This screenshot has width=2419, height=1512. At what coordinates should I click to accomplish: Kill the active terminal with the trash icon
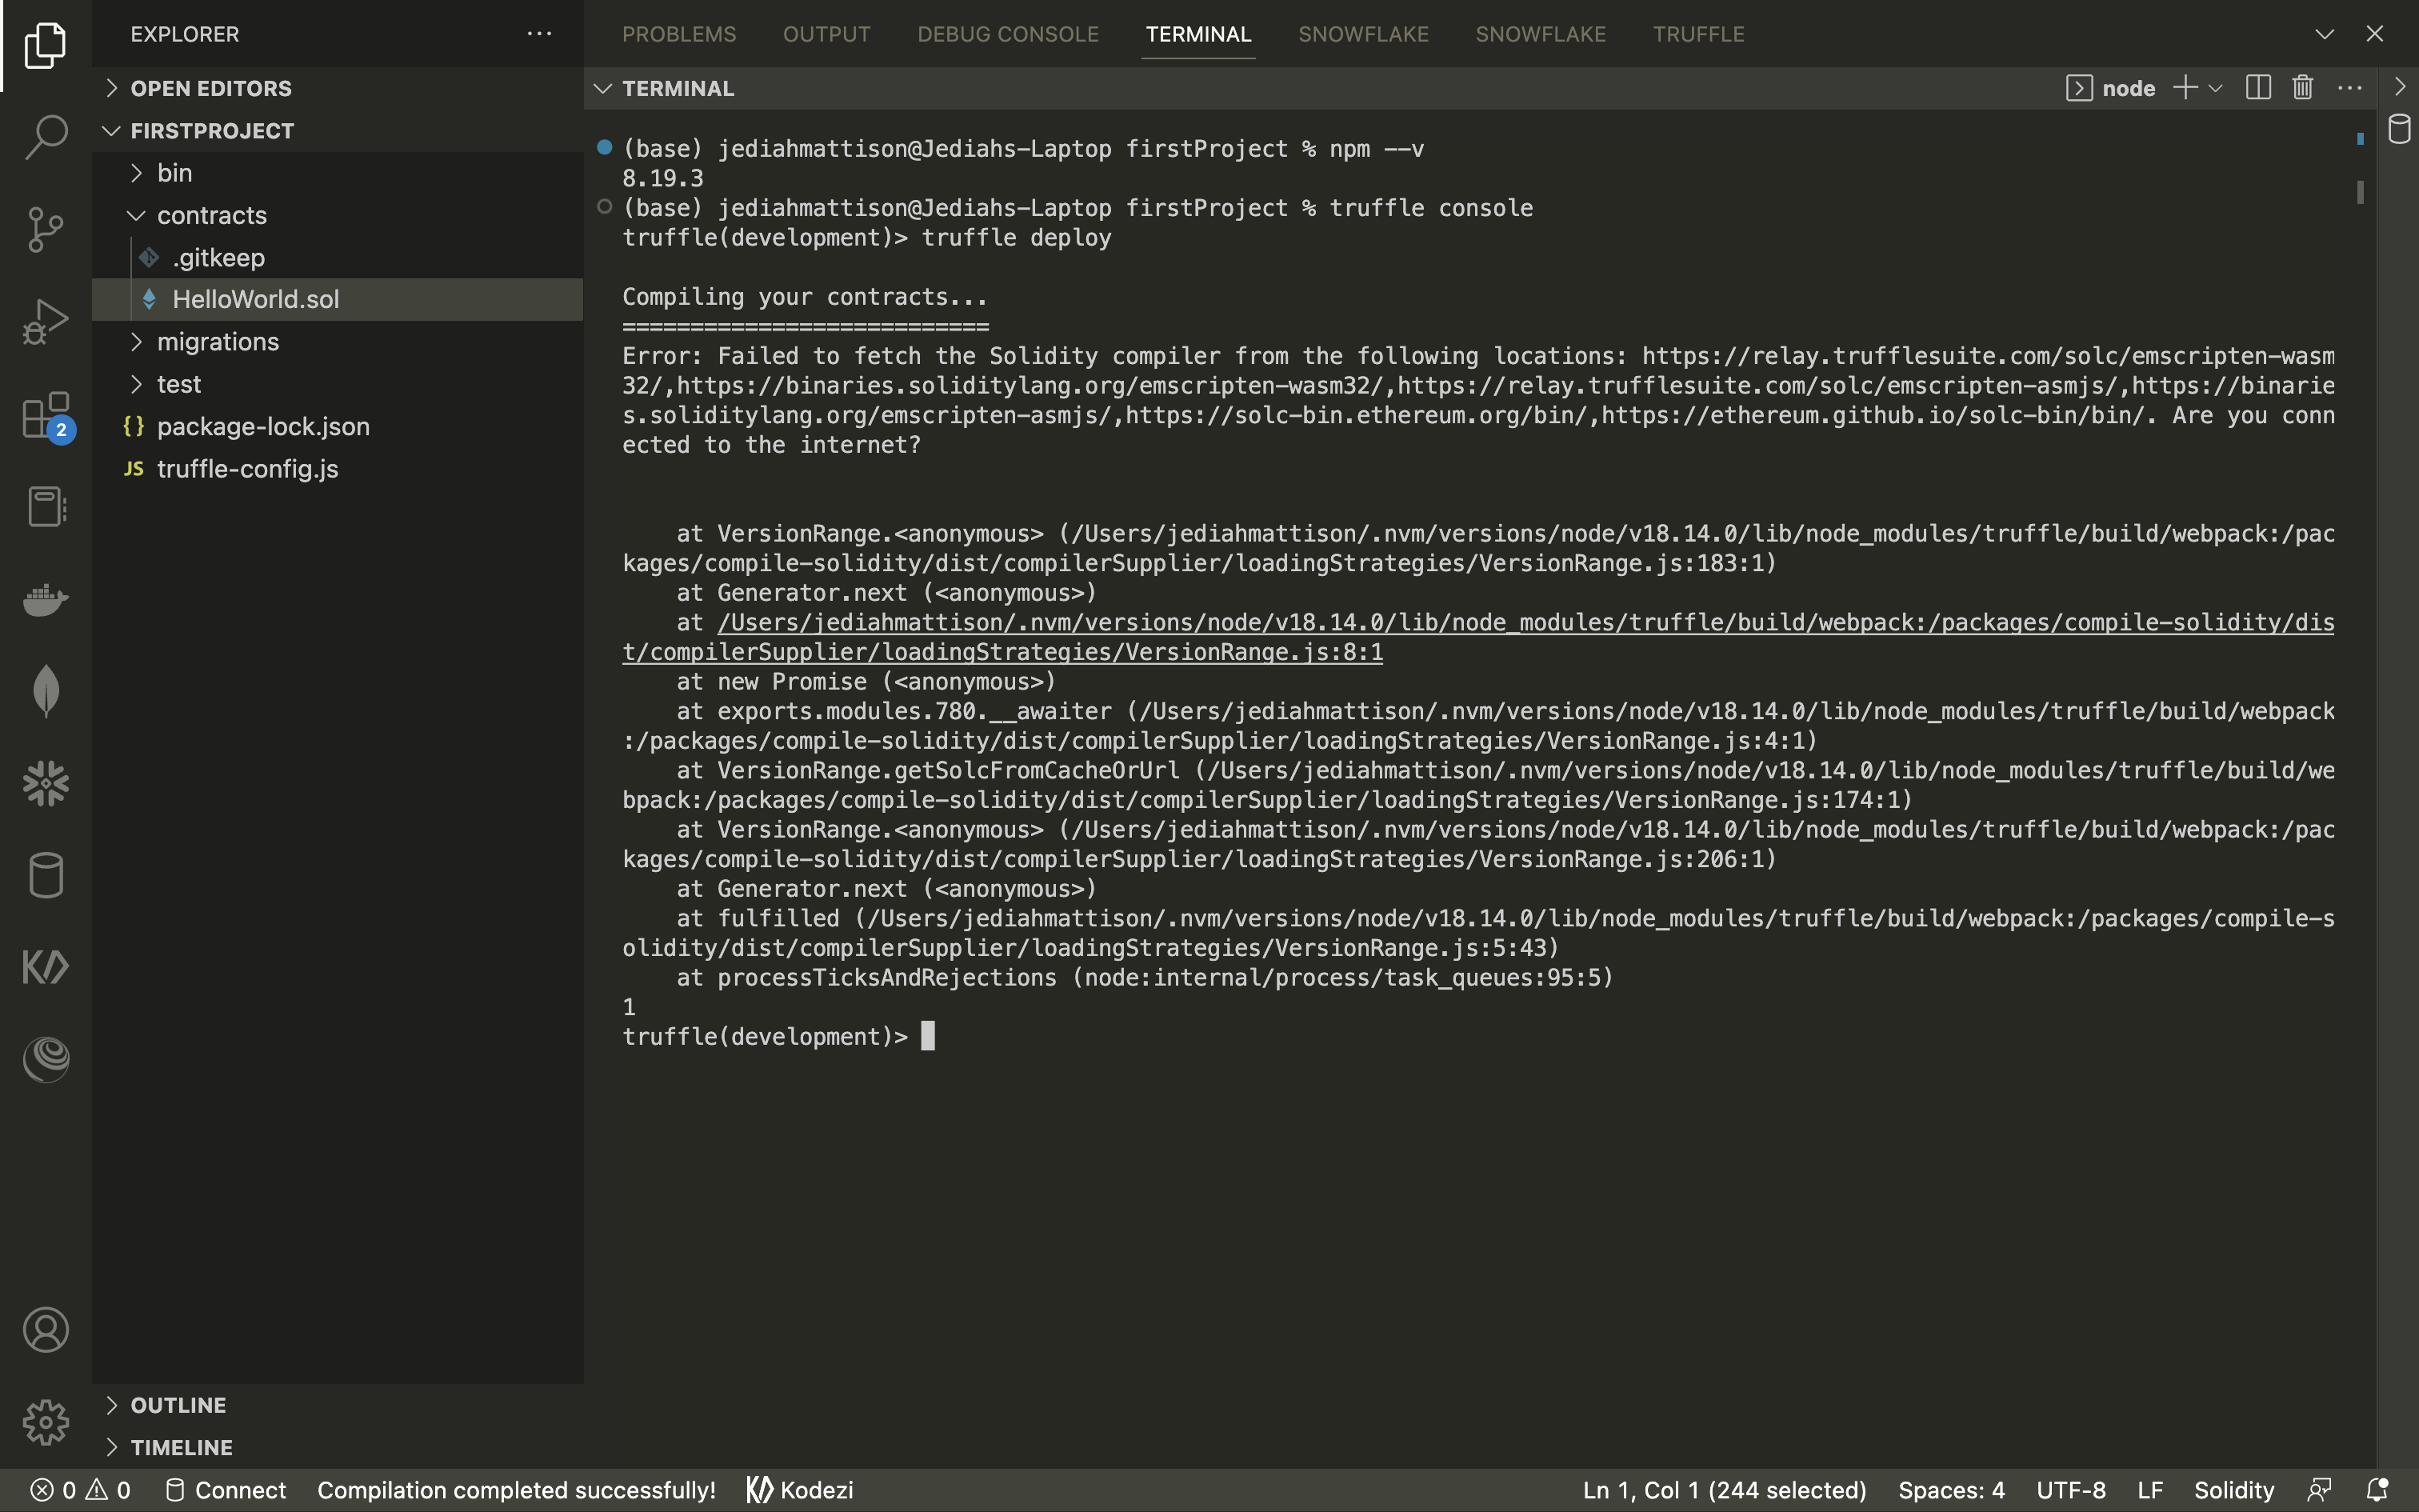(2301, 87)
